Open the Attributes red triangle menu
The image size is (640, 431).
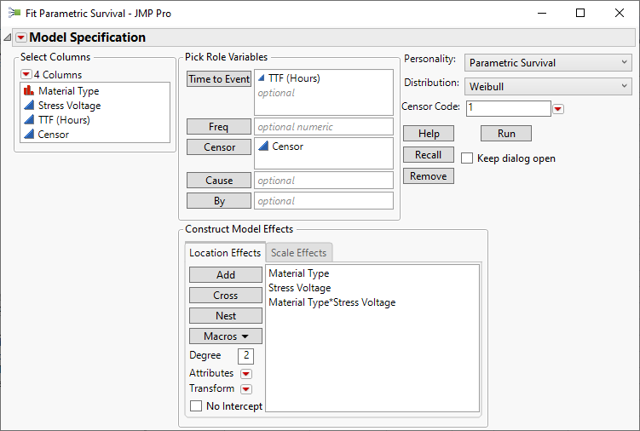click(246, 374)
